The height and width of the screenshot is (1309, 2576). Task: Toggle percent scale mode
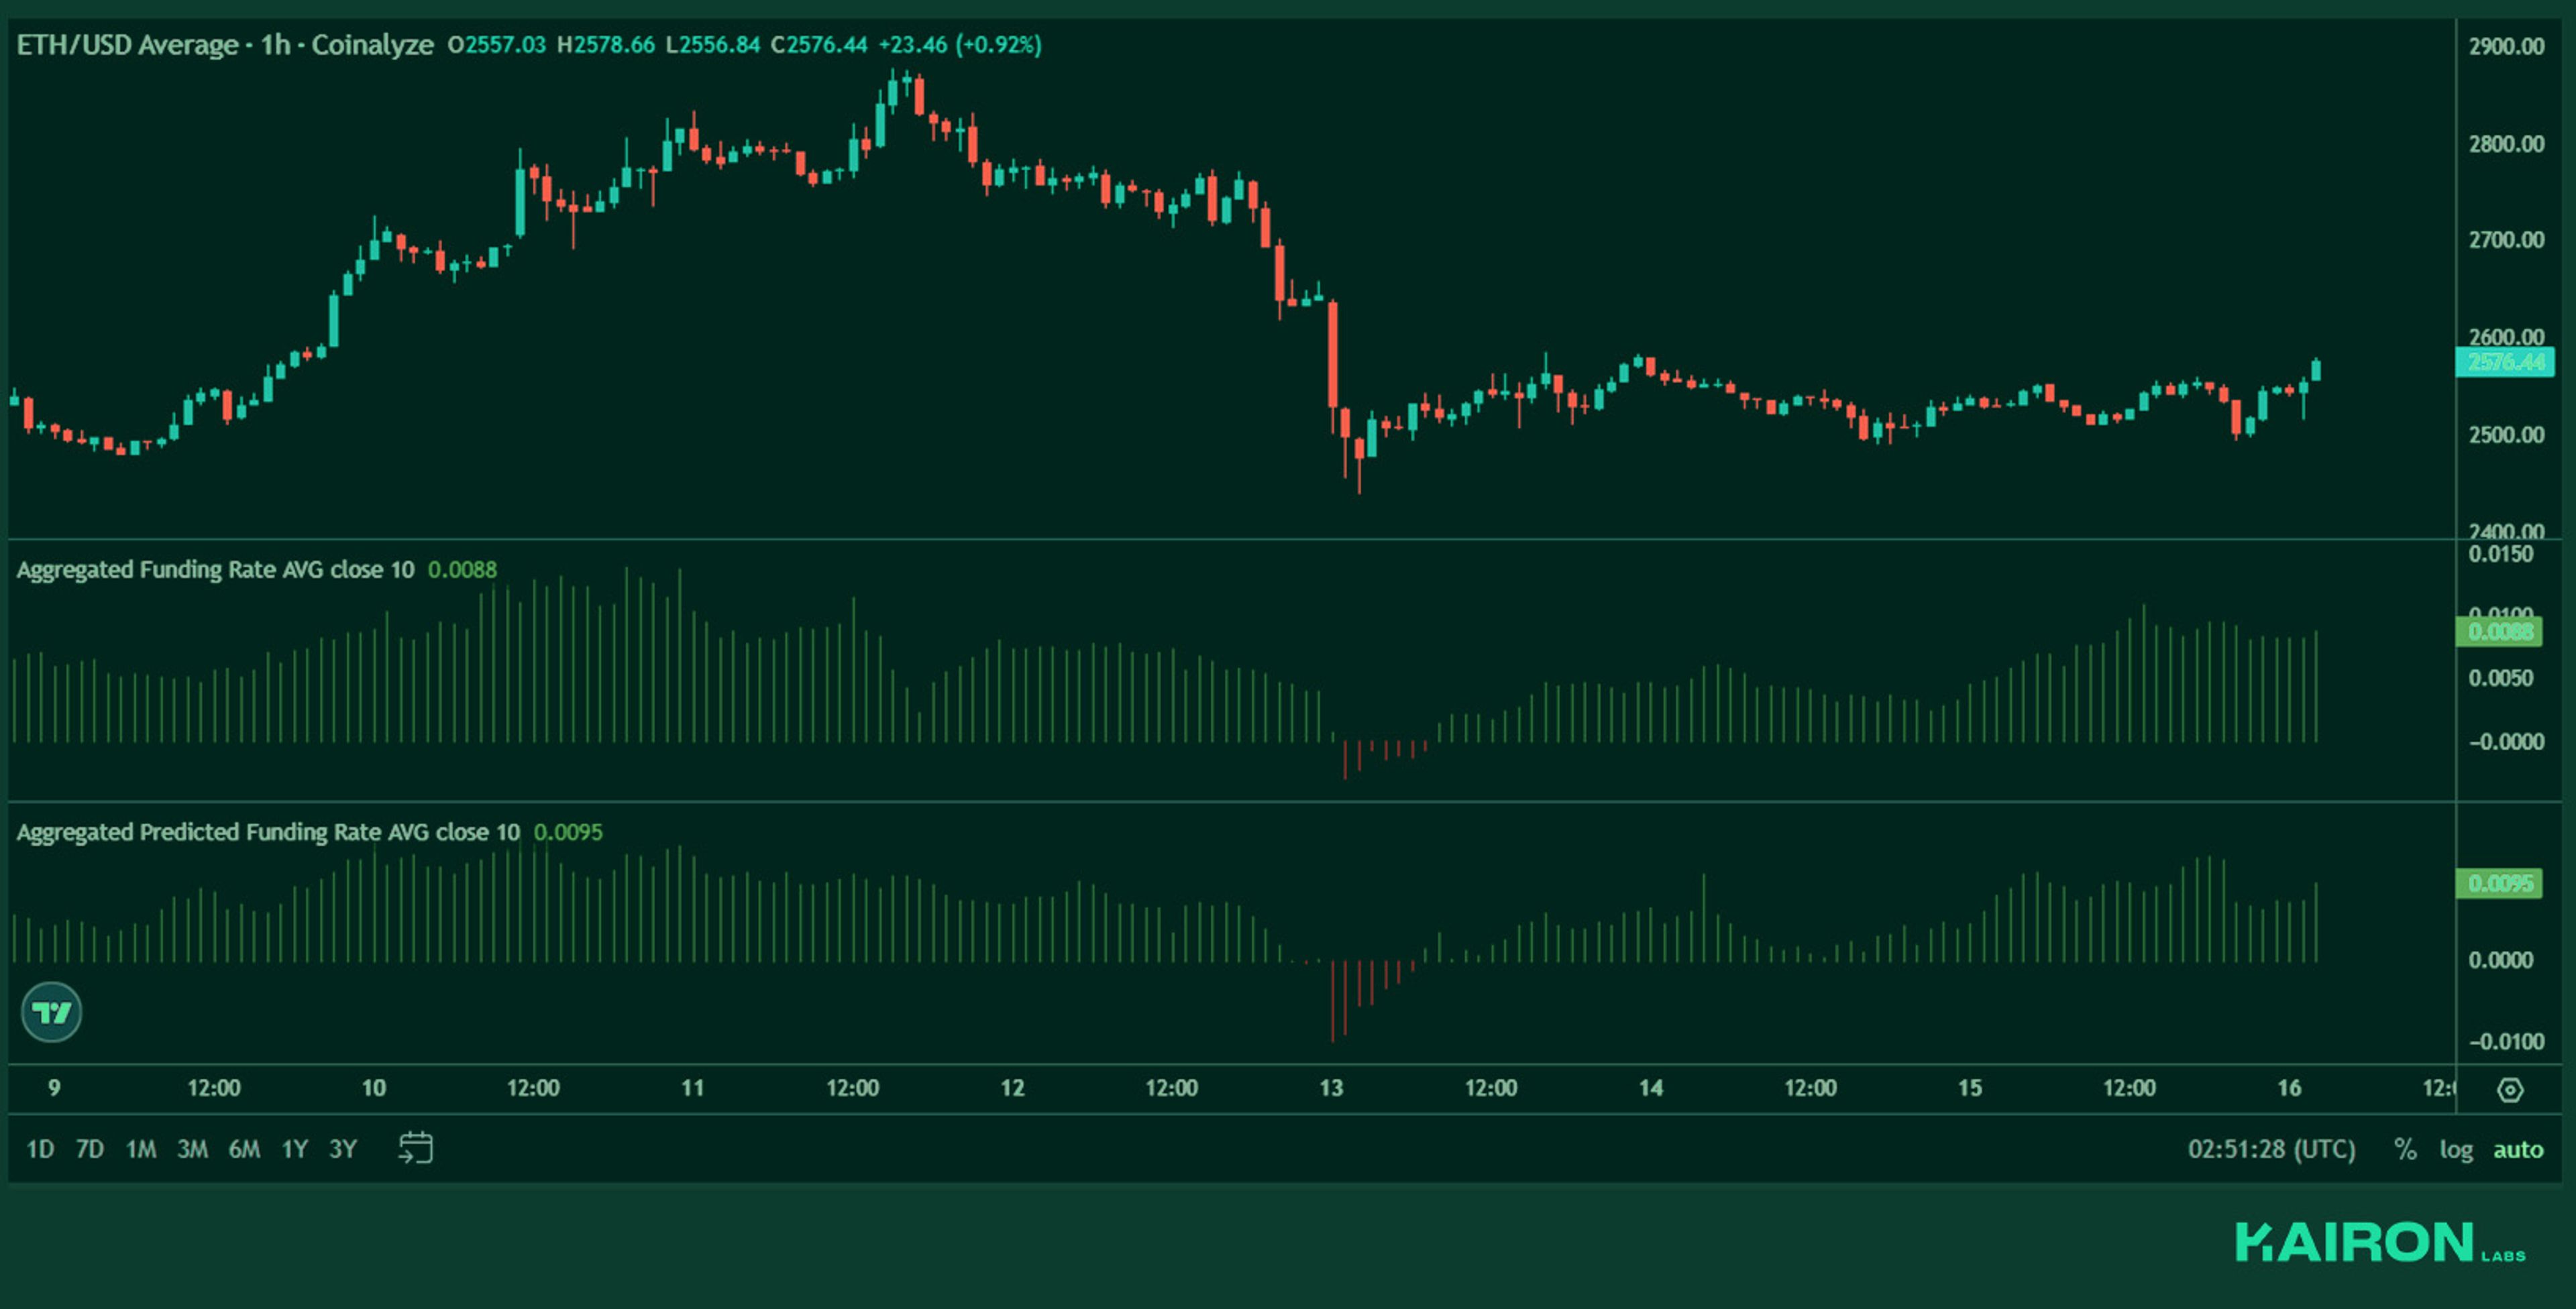pos(2405,1149)
